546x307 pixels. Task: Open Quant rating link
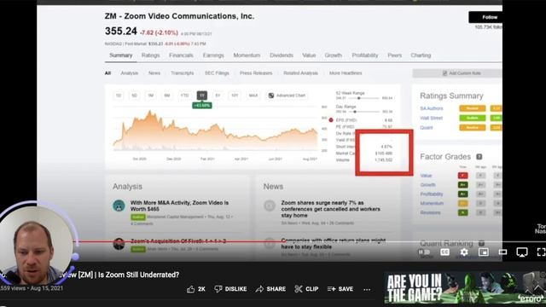(x=427, y=128)
